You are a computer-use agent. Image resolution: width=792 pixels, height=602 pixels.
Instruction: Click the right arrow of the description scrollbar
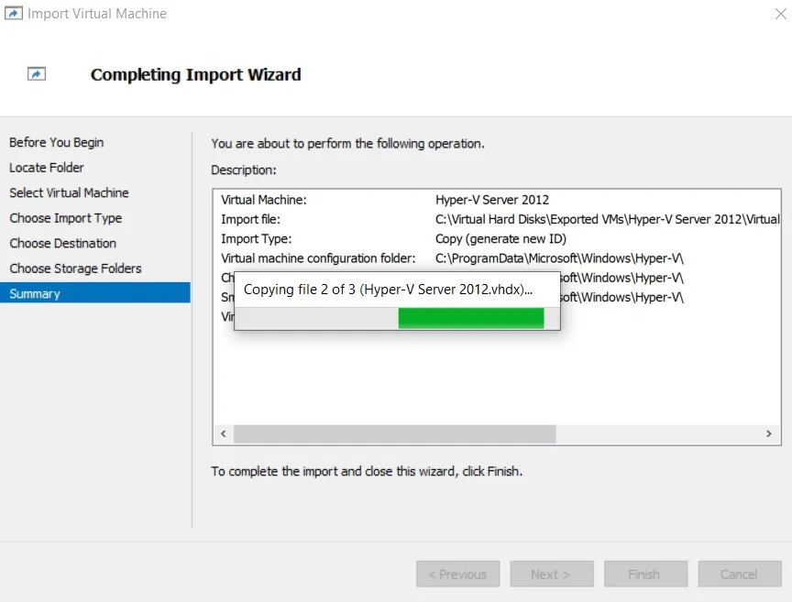pyautogui.click(x=770, y=433)
